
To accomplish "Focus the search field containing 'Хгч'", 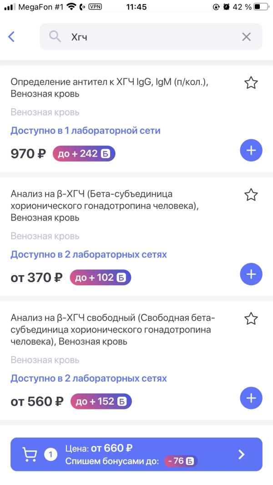I will tap(151, 37).
